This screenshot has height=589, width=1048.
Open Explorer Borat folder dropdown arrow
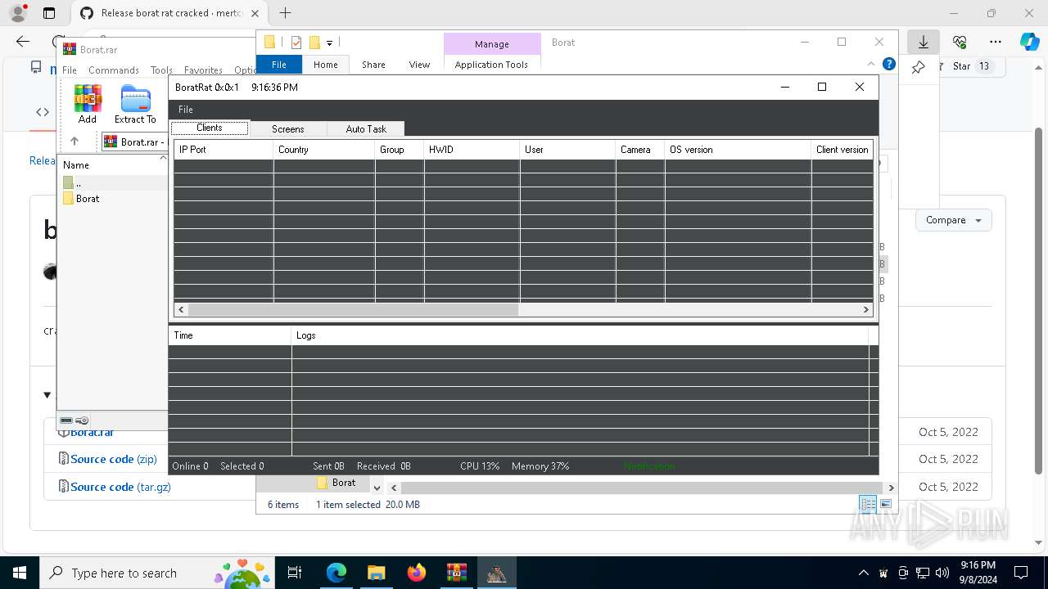pyautogui.click(x=377, y=488)
